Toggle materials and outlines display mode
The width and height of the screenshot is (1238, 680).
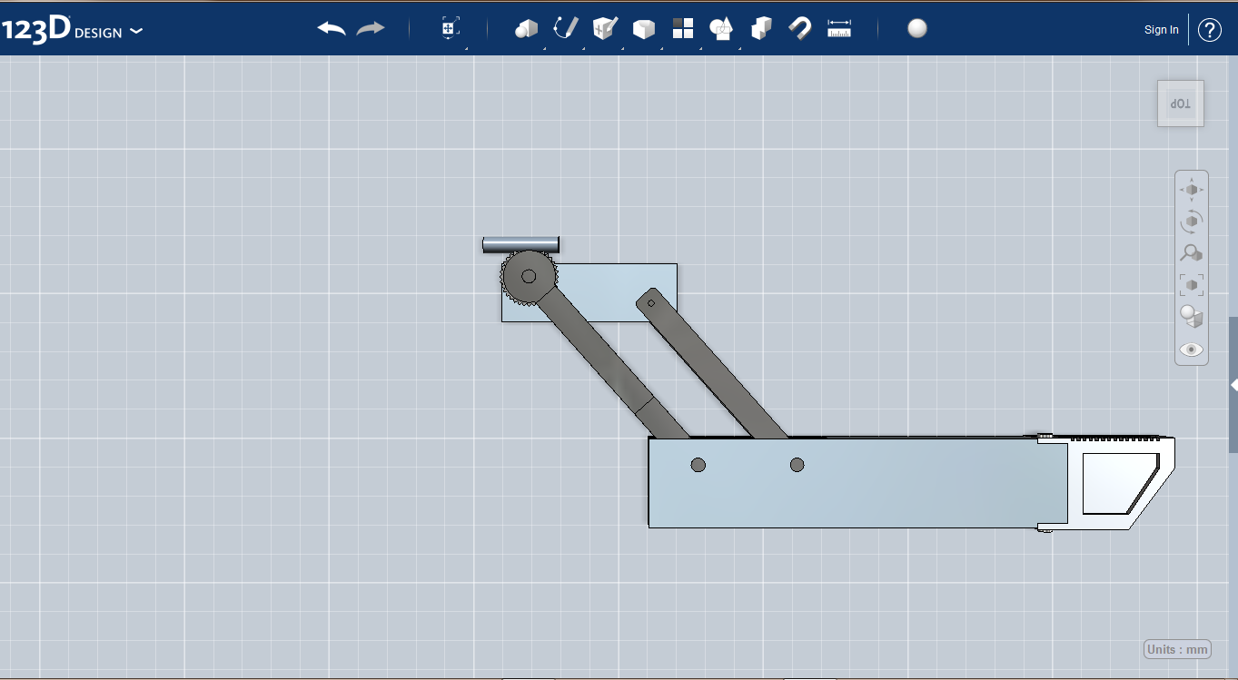coord(1192,317)
